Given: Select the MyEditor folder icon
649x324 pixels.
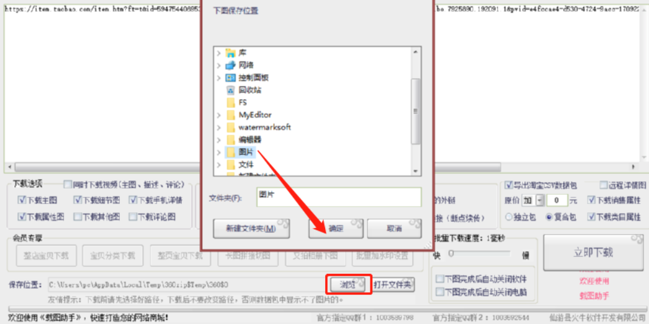Looking at the screenshot, I should [230, 115].
